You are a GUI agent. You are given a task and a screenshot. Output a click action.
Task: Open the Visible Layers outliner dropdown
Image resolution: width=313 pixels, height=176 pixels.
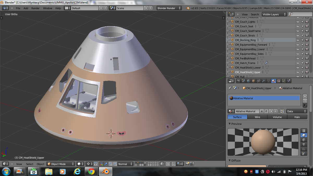pos(274,14)
